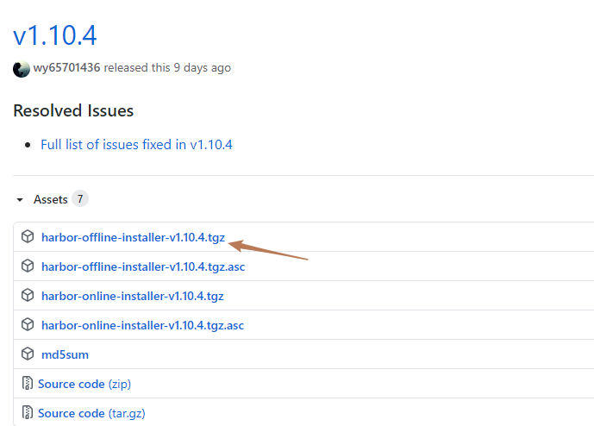The width and height of the screenshot is (594, 426).
Task: Download Source code (tar.gz)
Action: click(91, 413)
